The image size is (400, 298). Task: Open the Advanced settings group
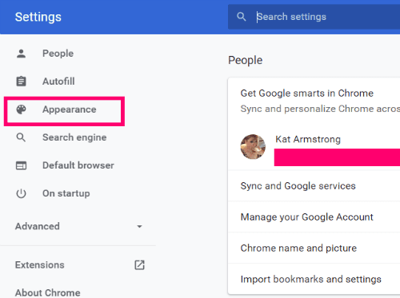coord(38,226)
